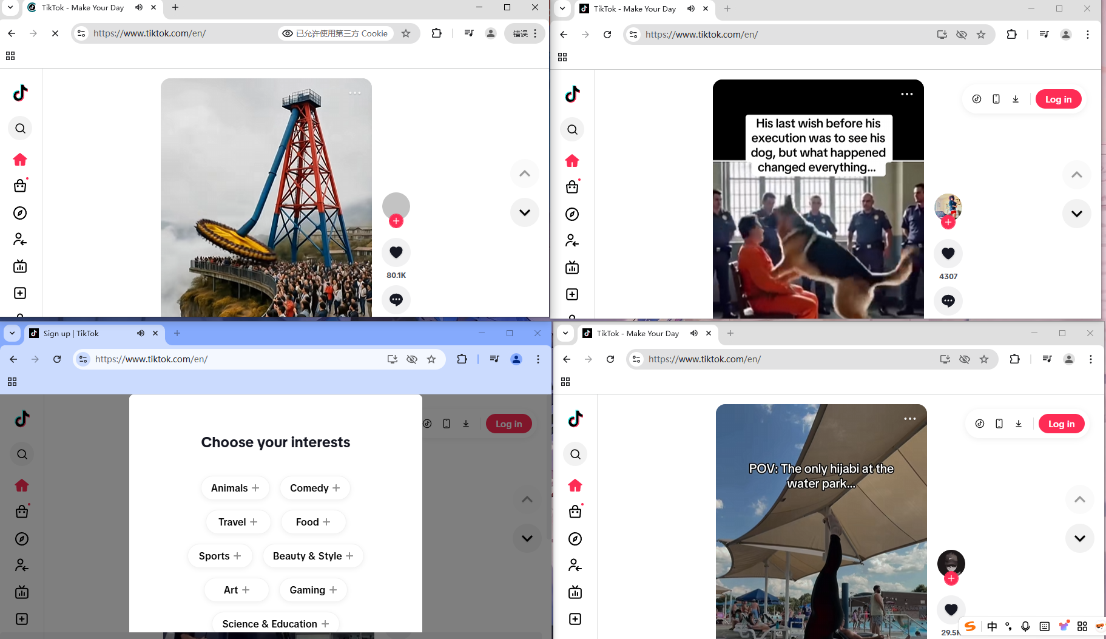Follow the creator of the dog video
1106x639 pixels.
pyautogui.click(x=948, y=223)
